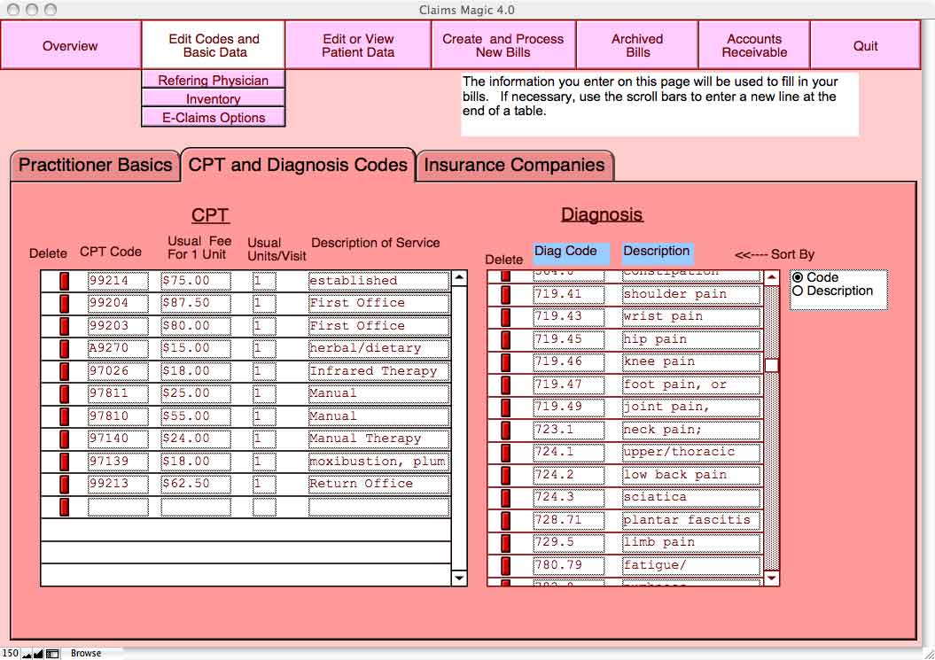Click the Browse mode indicator in status bar
The image size is (935, 660).
point(86,654)
